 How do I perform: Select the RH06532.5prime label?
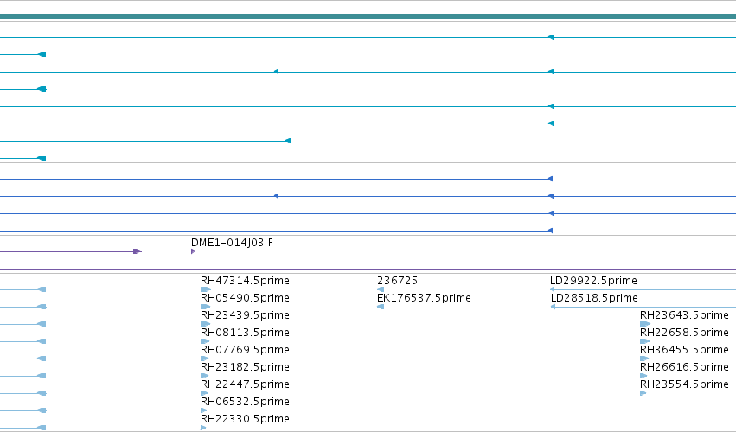pyautogui.click(x=245, y=402)
